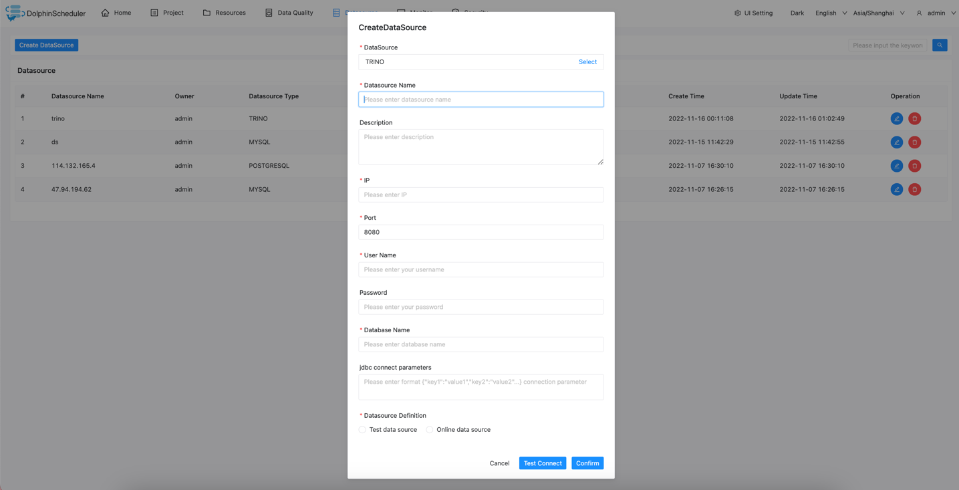This screenshot has width=959, height=490.
Task: Go to the Data Quality menu
Action: [289, 13]
